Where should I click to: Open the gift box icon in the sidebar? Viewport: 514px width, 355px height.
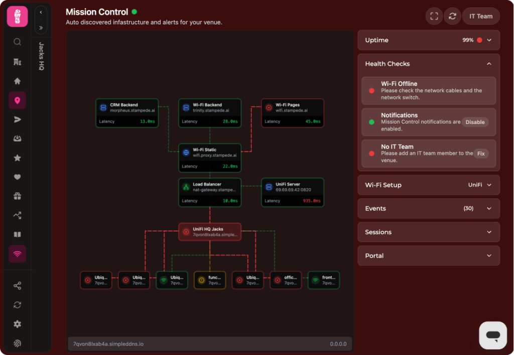tap(18, 196)
